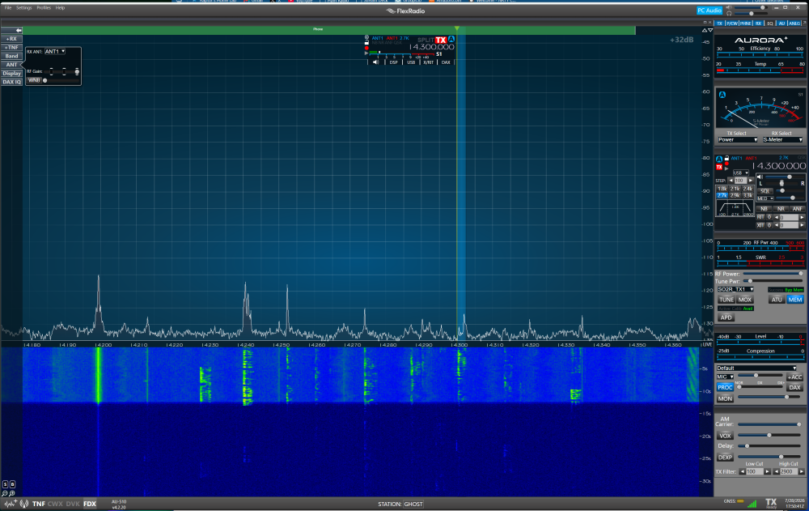Toggle the lock icon on the slice flag
This screenshot has height=511, width=809.
[366, 42]
